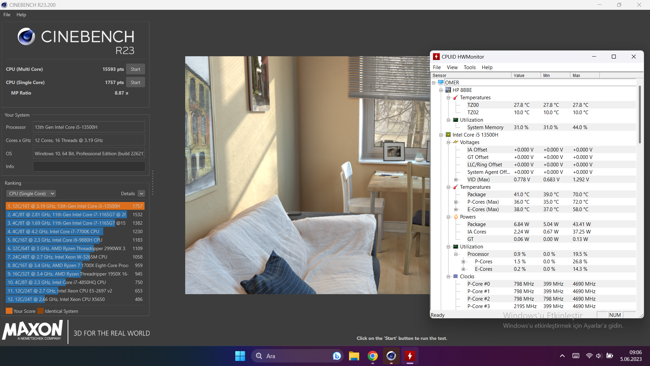
Task: Open the taskbar clock and date
Action: tap(631, 356)
